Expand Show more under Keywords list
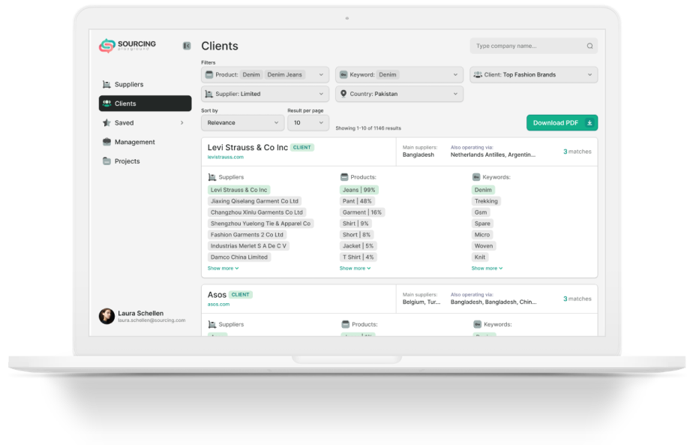 point(487,268)
